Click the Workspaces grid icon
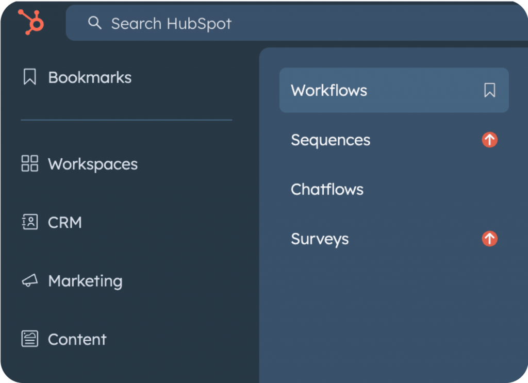This screenshot has width=528, height=383. [29, 163]
